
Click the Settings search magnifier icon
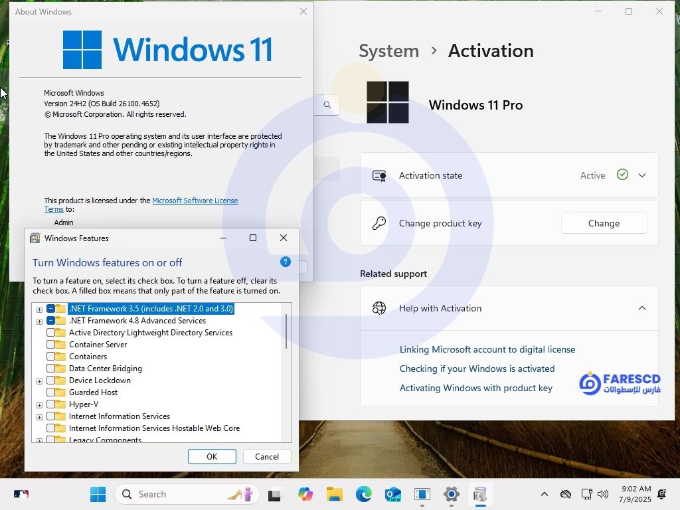(x=327, y=105)
